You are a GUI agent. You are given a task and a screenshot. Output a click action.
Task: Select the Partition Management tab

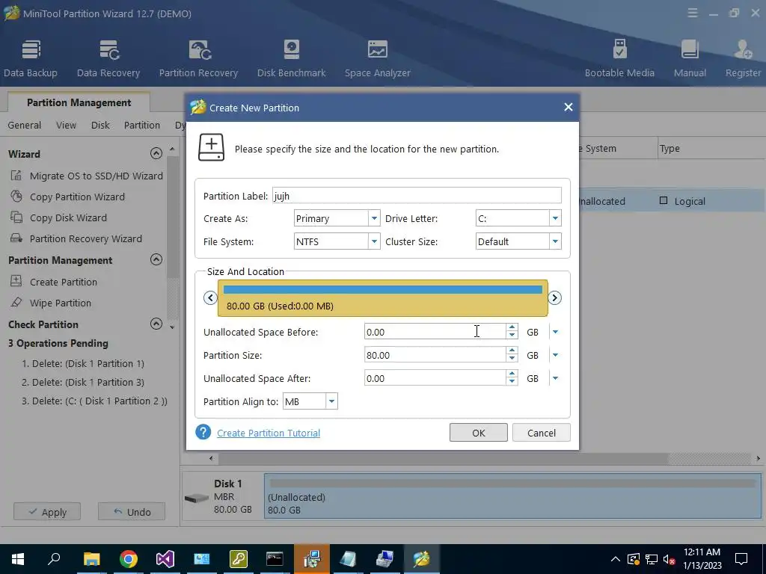79,102
